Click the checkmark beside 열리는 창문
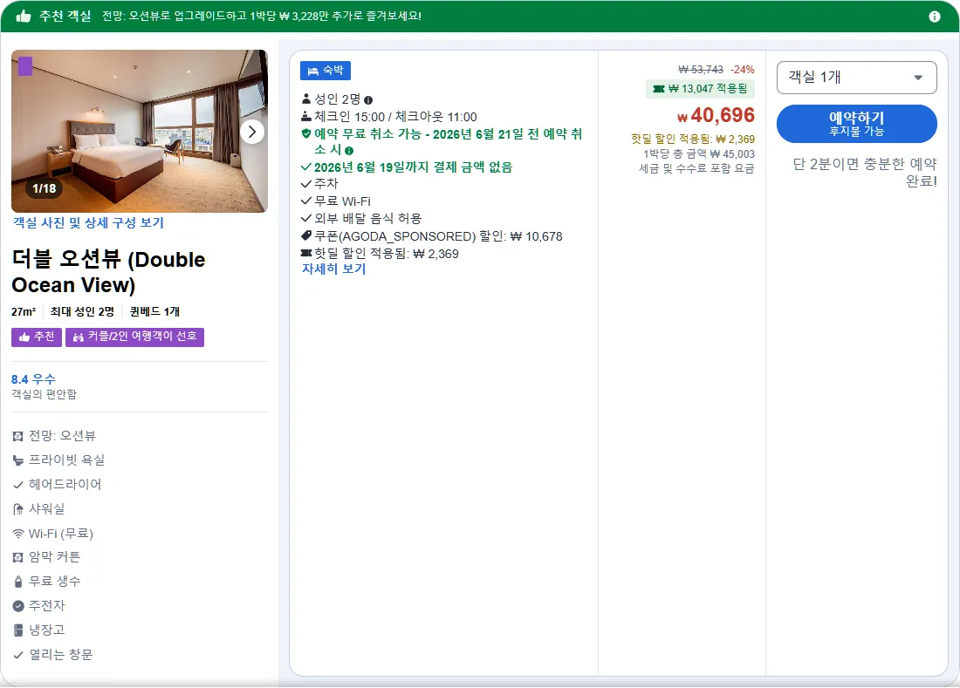 tap(17, 655)
